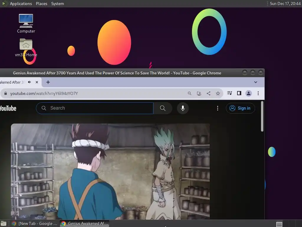Switch to New Tab - Google taskbar window

pos(35,223)
